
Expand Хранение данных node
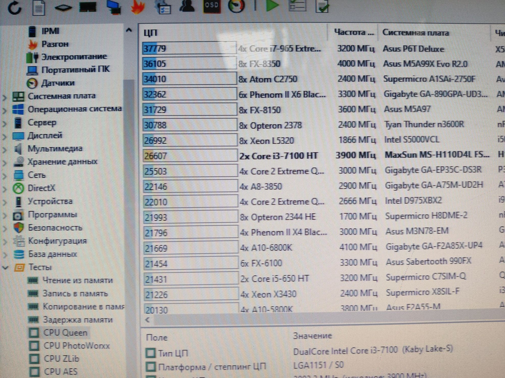[x=4, y=163]
